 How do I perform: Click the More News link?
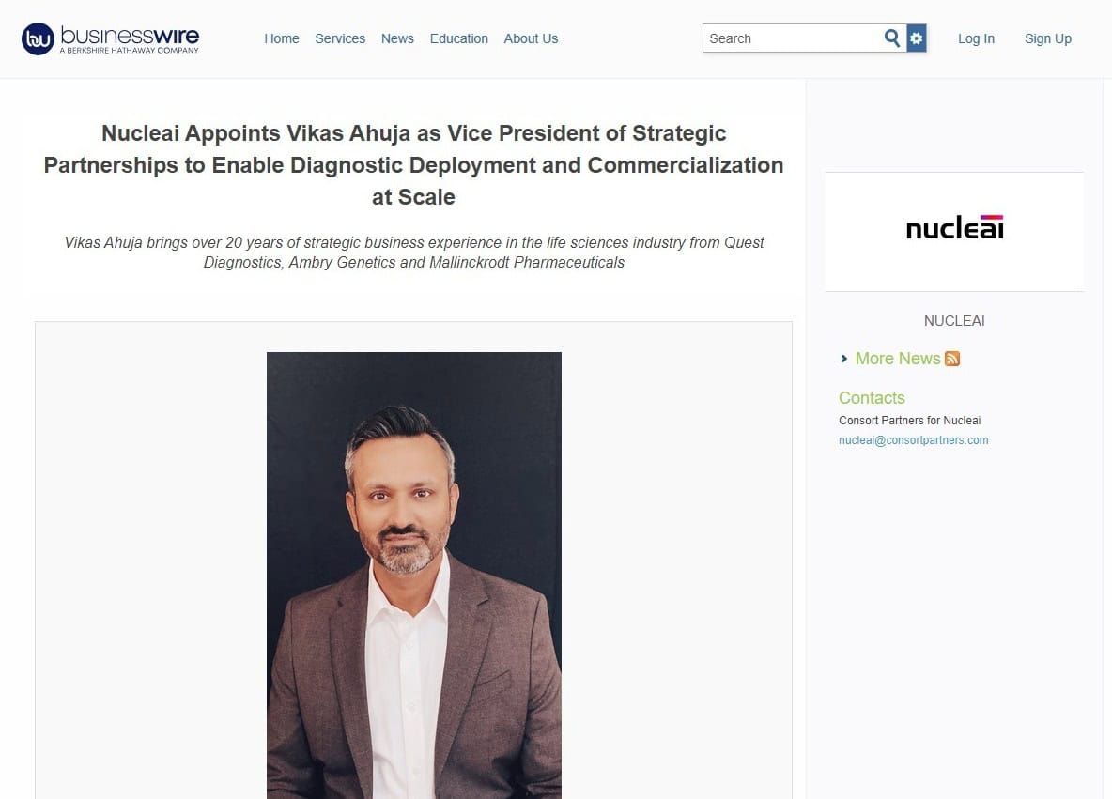898,359
